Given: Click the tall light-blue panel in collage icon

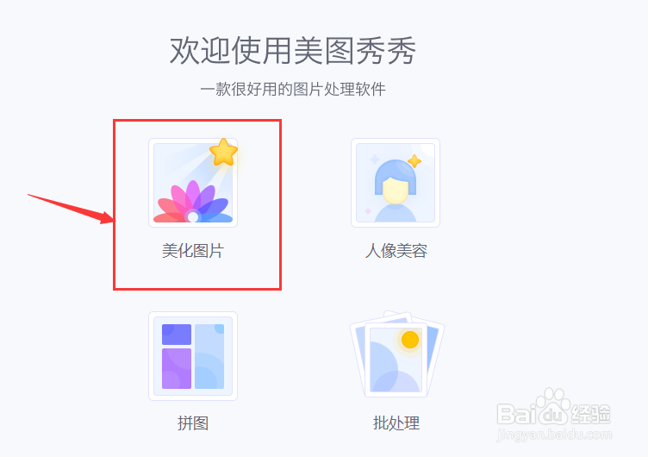Looking at the screenshot, I should point(209,356).
